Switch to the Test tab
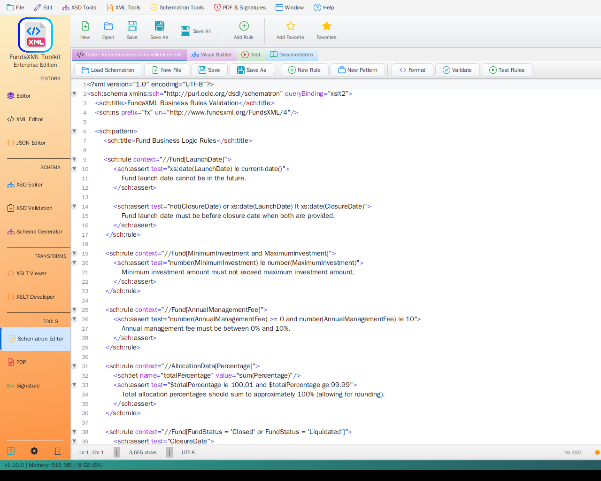 (x=251, y=54)
